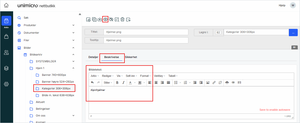Collapse the Hjem 1 folder chevron
Image resolution: width=300 pixels, height=123 pixels.
[73, 68]
